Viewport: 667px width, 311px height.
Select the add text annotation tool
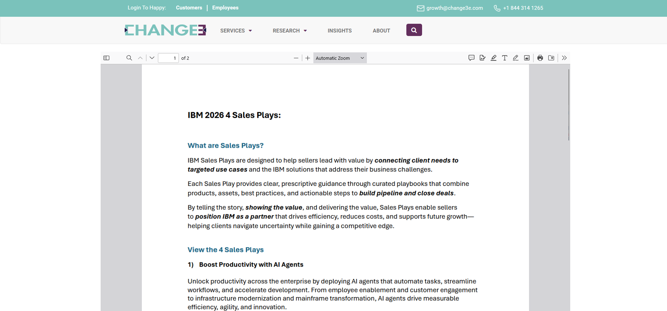tap(505, 58)
